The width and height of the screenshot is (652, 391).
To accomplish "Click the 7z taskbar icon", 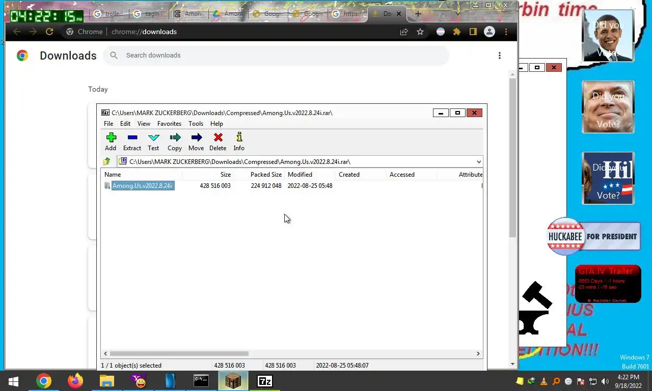I will tap(265, 381).
